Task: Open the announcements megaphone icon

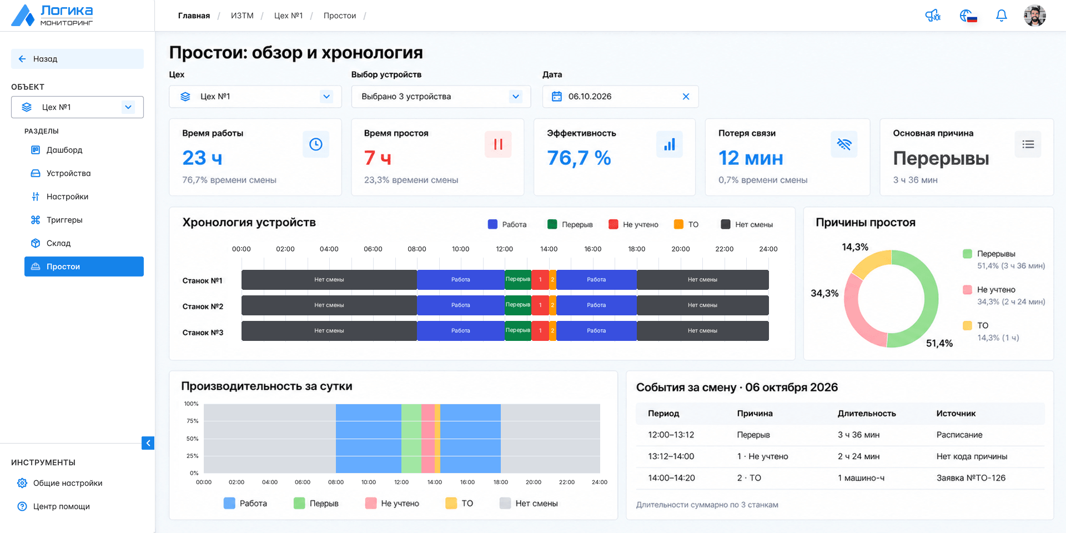Action: (933, 16)
